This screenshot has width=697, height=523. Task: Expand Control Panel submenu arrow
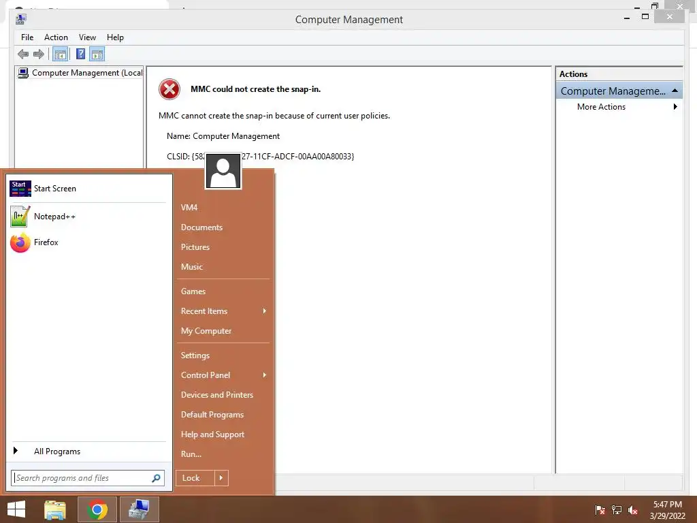pyautogui.click(x=265, y=375)
